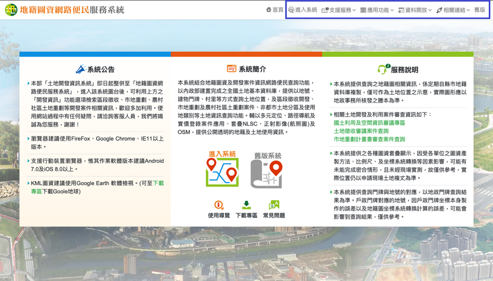This screenshot has height=281, width=493.
Task: Open 下載專區 green download icon
Action: click(246, 205)
